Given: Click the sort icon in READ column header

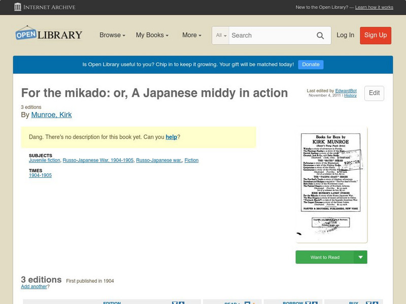Looking at the screenshot, I should click(x=247, y=302).
